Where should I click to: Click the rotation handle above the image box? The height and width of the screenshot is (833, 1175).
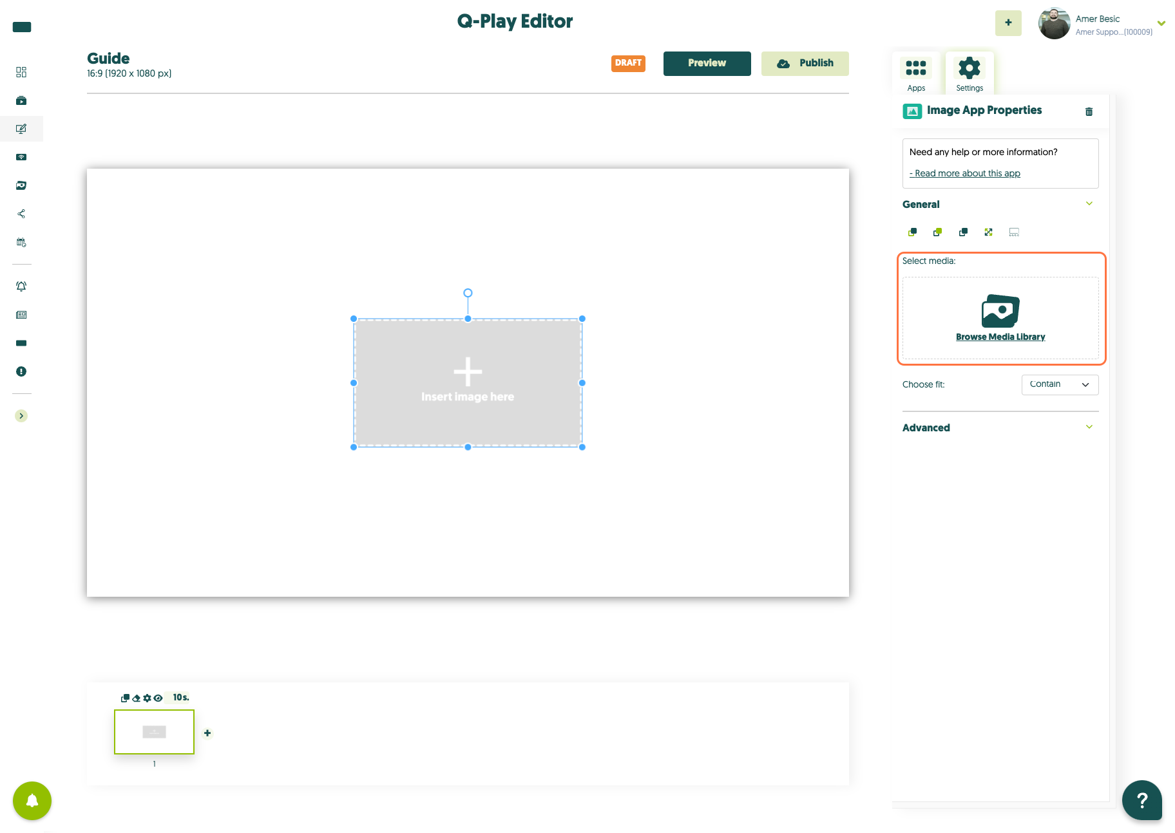[x=468, y=293]
